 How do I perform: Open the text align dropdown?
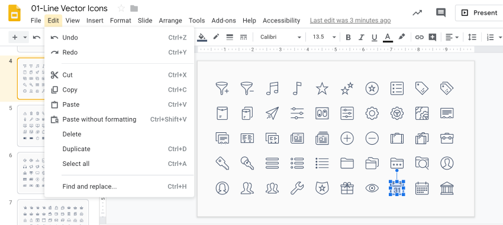click(x=452, y=37)
